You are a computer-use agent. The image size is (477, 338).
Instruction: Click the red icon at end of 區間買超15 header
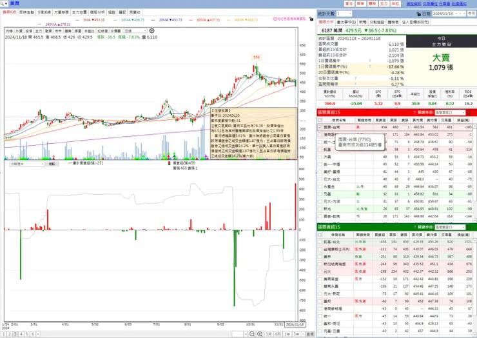click(469, 112)
